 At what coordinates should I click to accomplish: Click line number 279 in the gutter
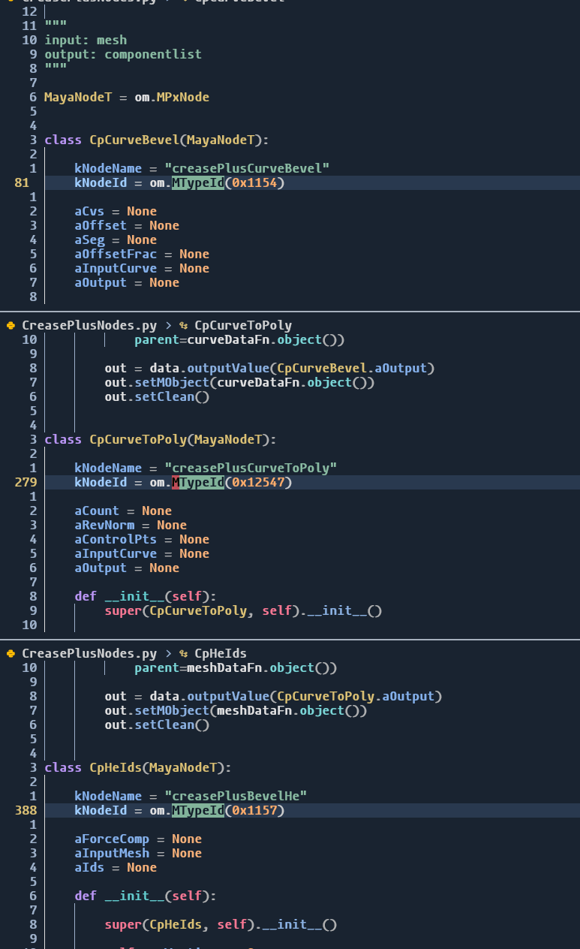pyautogui.click(x=26, y=482)
